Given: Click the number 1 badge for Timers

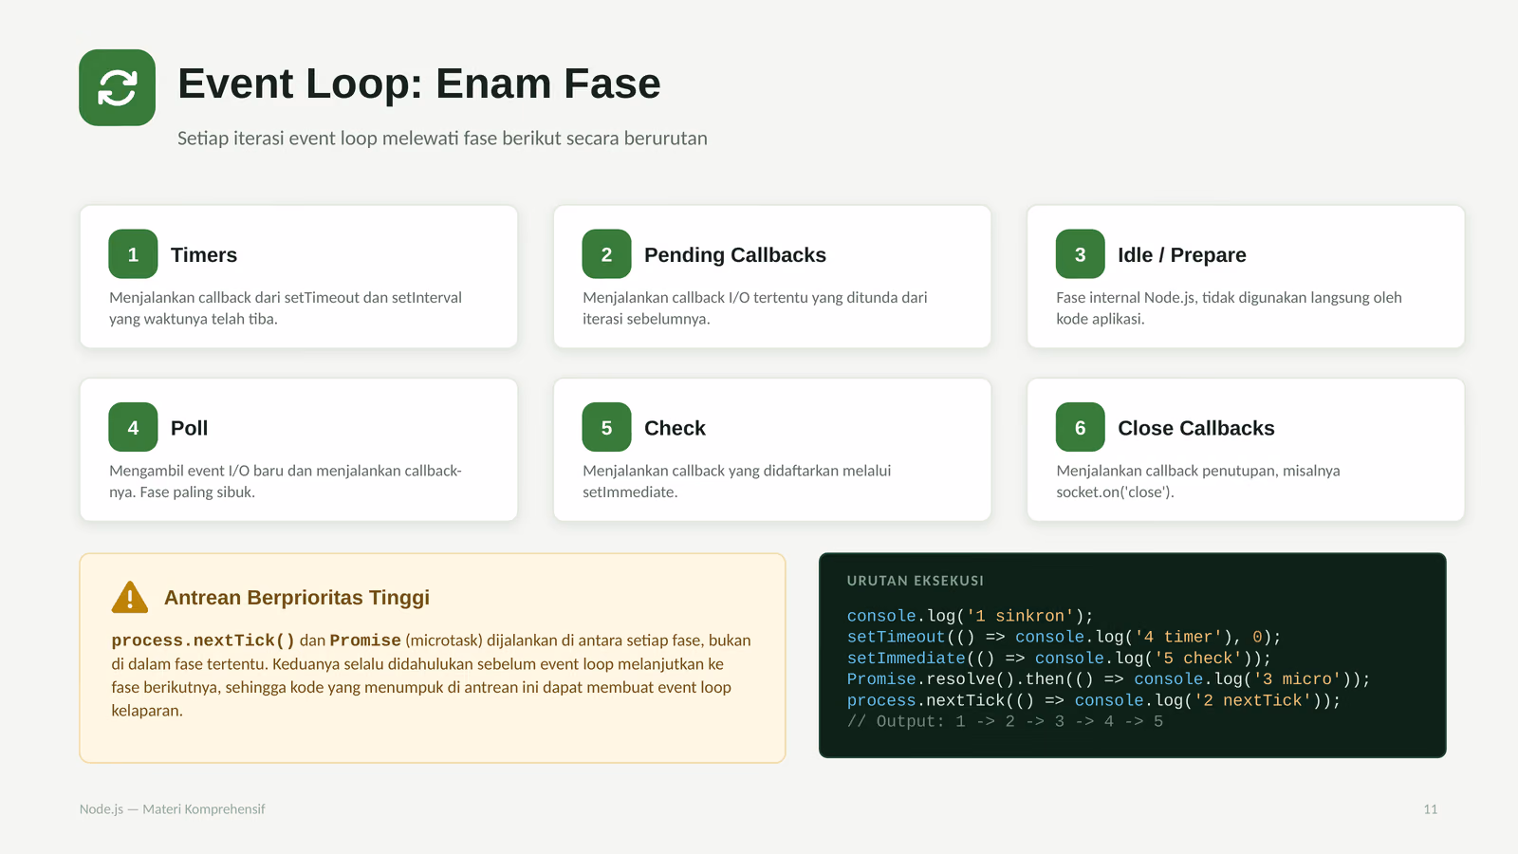Looking at the screenshot, I should [x=133, y=254].
